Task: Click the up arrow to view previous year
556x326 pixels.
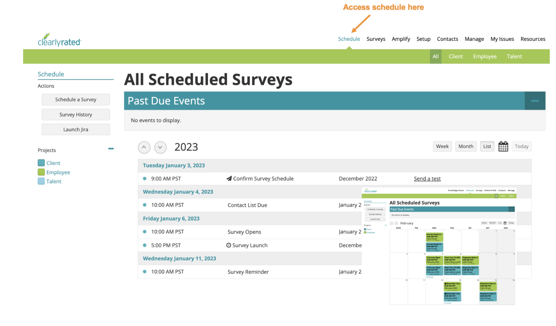Action: pyautogui.click(x=144, y=147)
